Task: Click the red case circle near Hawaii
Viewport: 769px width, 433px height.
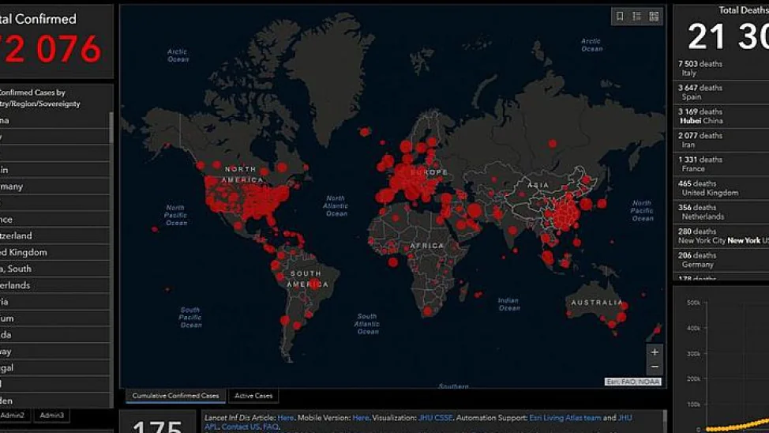Action: click(x=155, y=229)
